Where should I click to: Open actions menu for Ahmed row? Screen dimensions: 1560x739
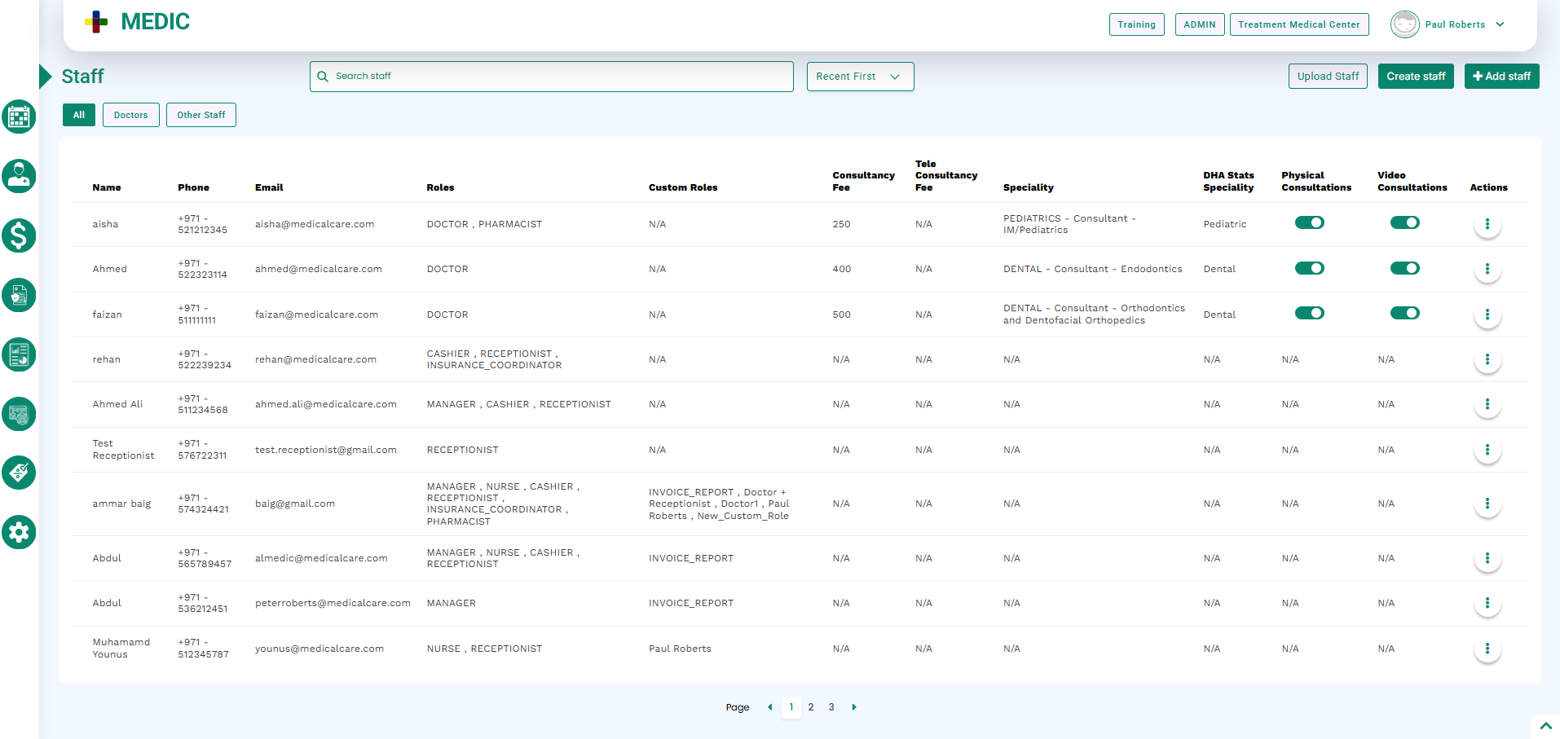click(x=1487, y=269)
